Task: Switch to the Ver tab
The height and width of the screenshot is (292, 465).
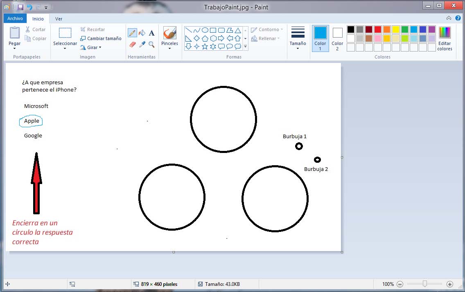Action: click(x=59, y=18)
